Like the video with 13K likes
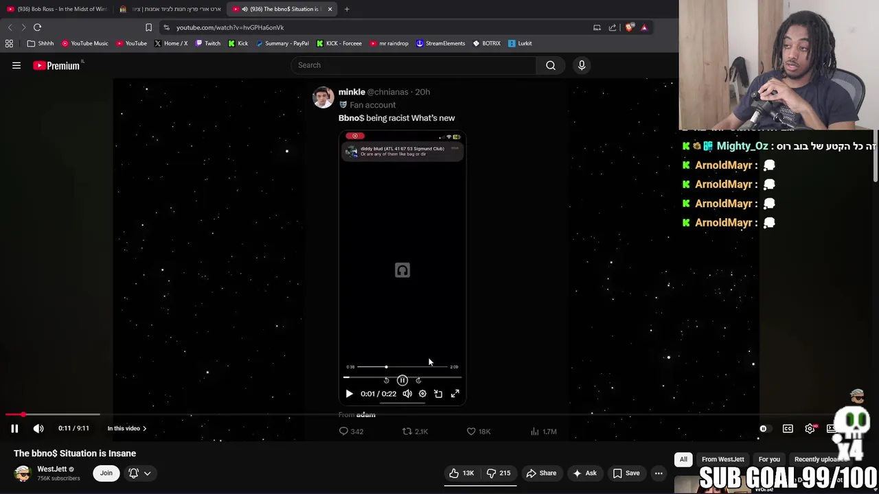Screen dimensions: 879x494 coord(462,473)
